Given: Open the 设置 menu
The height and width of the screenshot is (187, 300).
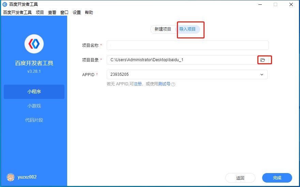Looking at the screenshot, I should click(77, 13).
